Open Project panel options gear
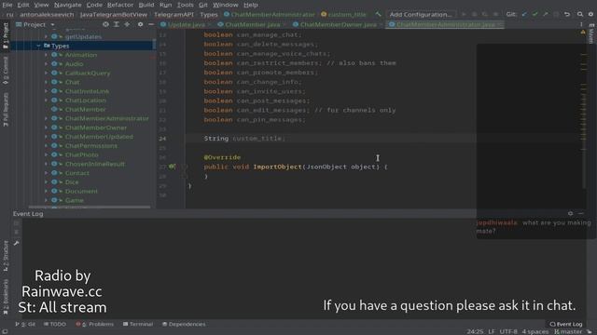This screenshot has width=597, height=335. pyautogui.click(x=140, y=24)
